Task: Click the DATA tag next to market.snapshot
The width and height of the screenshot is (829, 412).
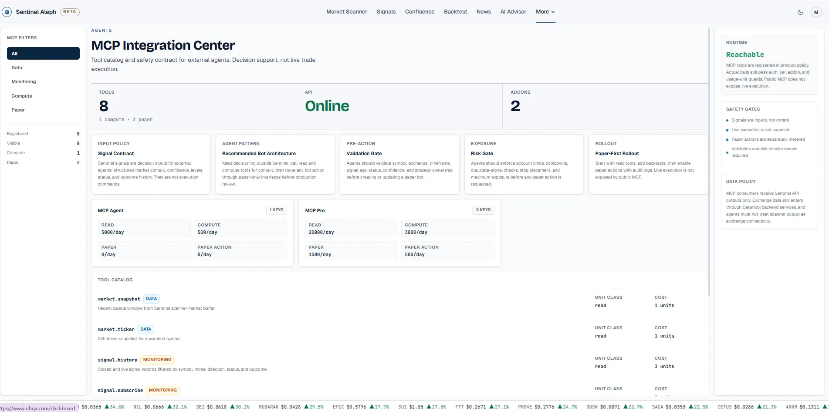Action: [152, 299]
